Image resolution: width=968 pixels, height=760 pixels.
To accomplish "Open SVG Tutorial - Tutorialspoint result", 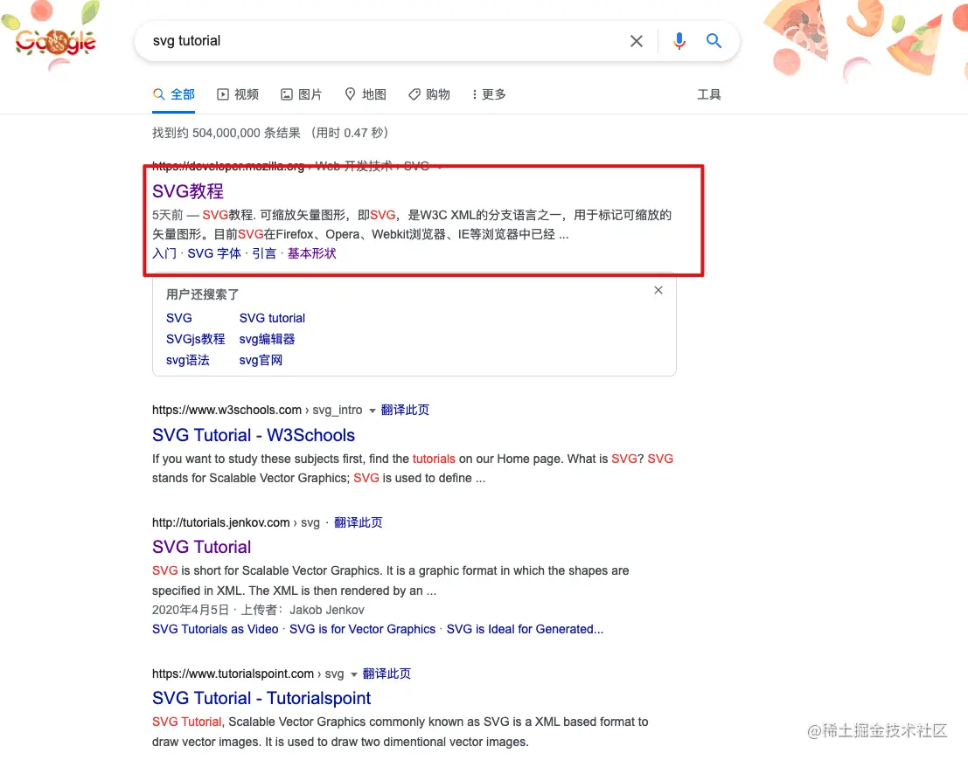I will (261, 698).
